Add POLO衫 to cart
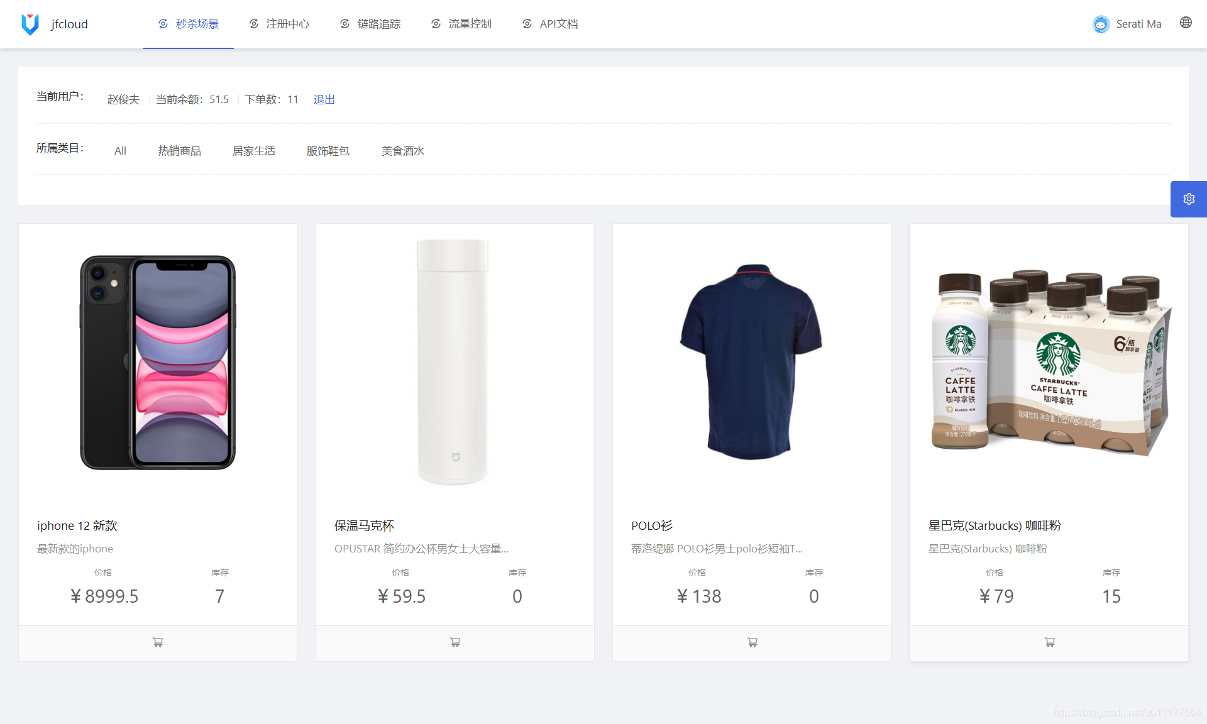1207x724 pixels. 752,642
